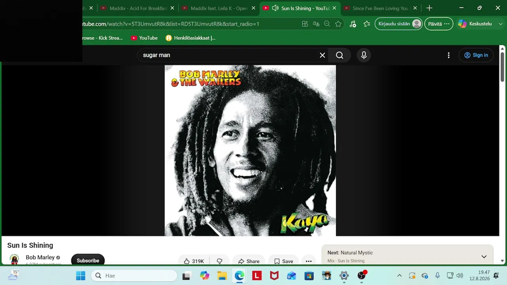Click the zoom magnifier in address bar
The width and height of the screenshot is (507, 285).
(x=327, y=24)
